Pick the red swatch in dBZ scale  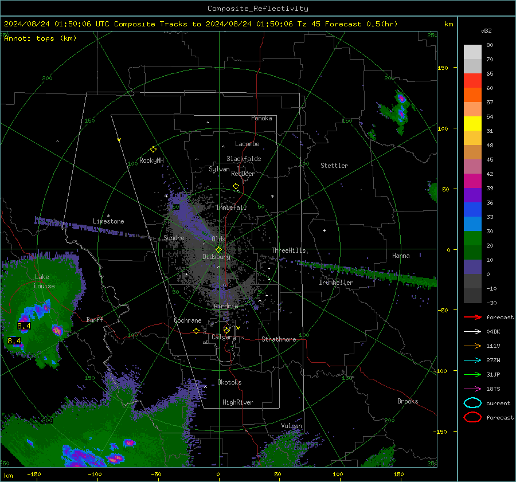tap(472, 81)
